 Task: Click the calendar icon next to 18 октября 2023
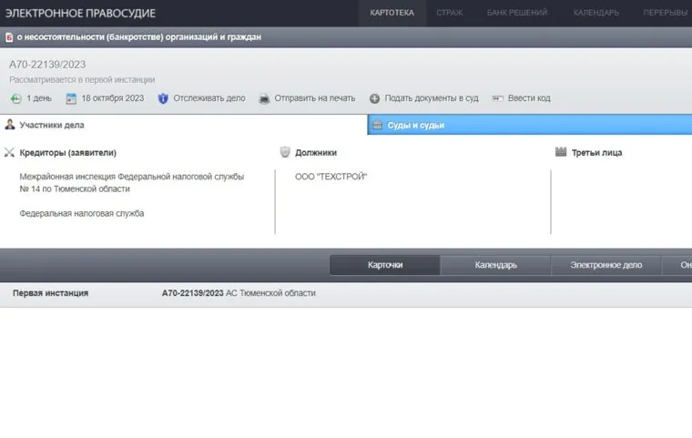(70, 98)
